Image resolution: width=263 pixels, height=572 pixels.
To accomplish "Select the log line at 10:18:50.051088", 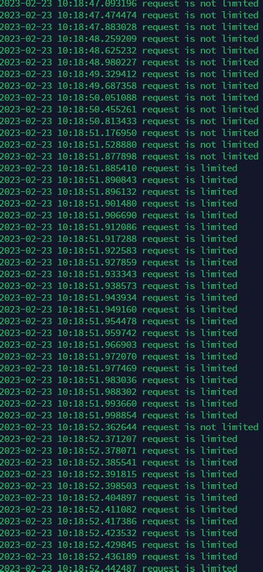I will (x=129, y=98).
